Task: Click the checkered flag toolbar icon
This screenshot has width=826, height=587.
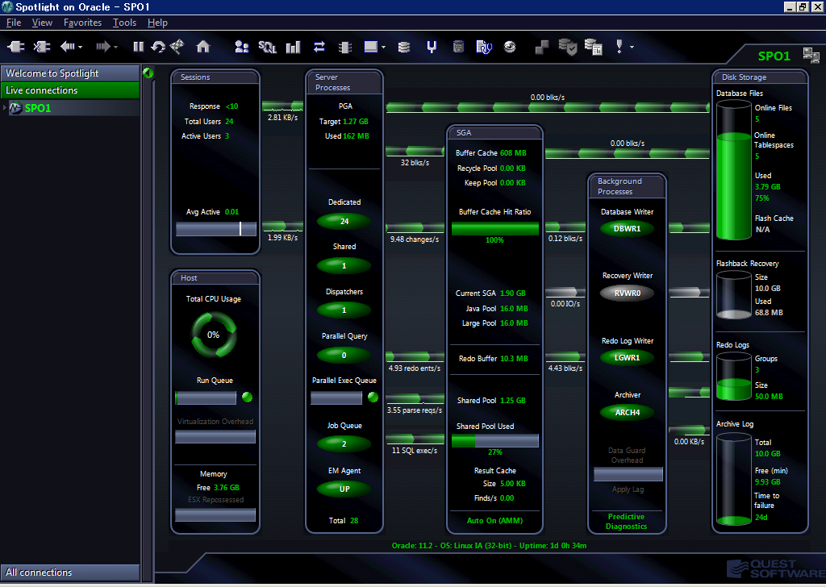Action: pos(177,47)
